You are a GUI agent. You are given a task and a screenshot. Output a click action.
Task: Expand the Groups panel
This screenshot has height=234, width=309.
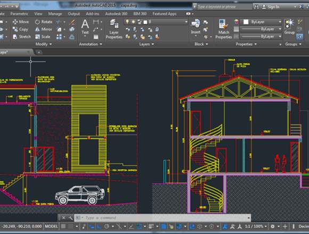point(293,44)
